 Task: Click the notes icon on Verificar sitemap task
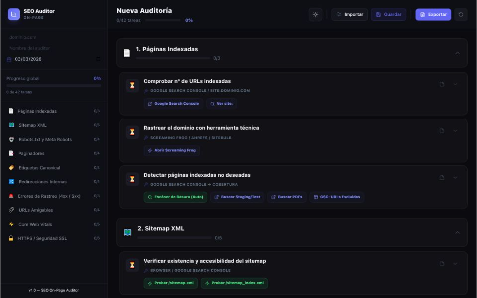point(442,264)
